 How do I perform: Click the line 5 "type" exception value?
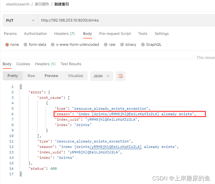pos(110,109)
